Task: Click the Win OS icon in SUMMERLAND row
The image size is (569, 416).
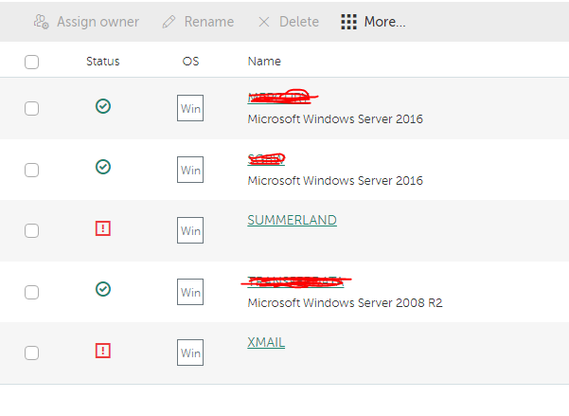Action: coord(190,230)
